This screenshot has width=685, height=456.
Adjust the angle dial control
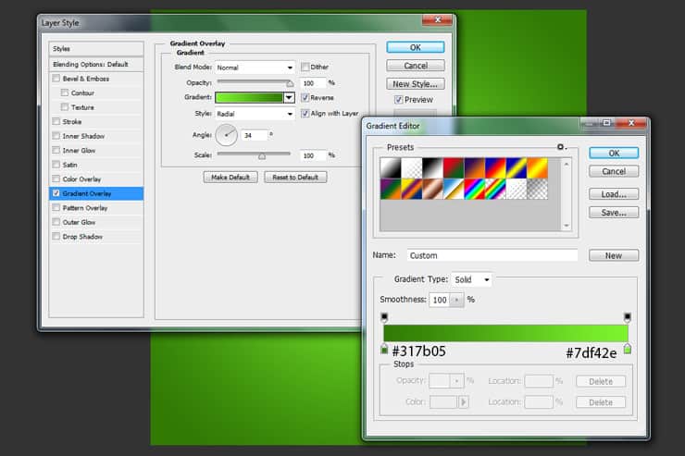[x=226, y=135]
